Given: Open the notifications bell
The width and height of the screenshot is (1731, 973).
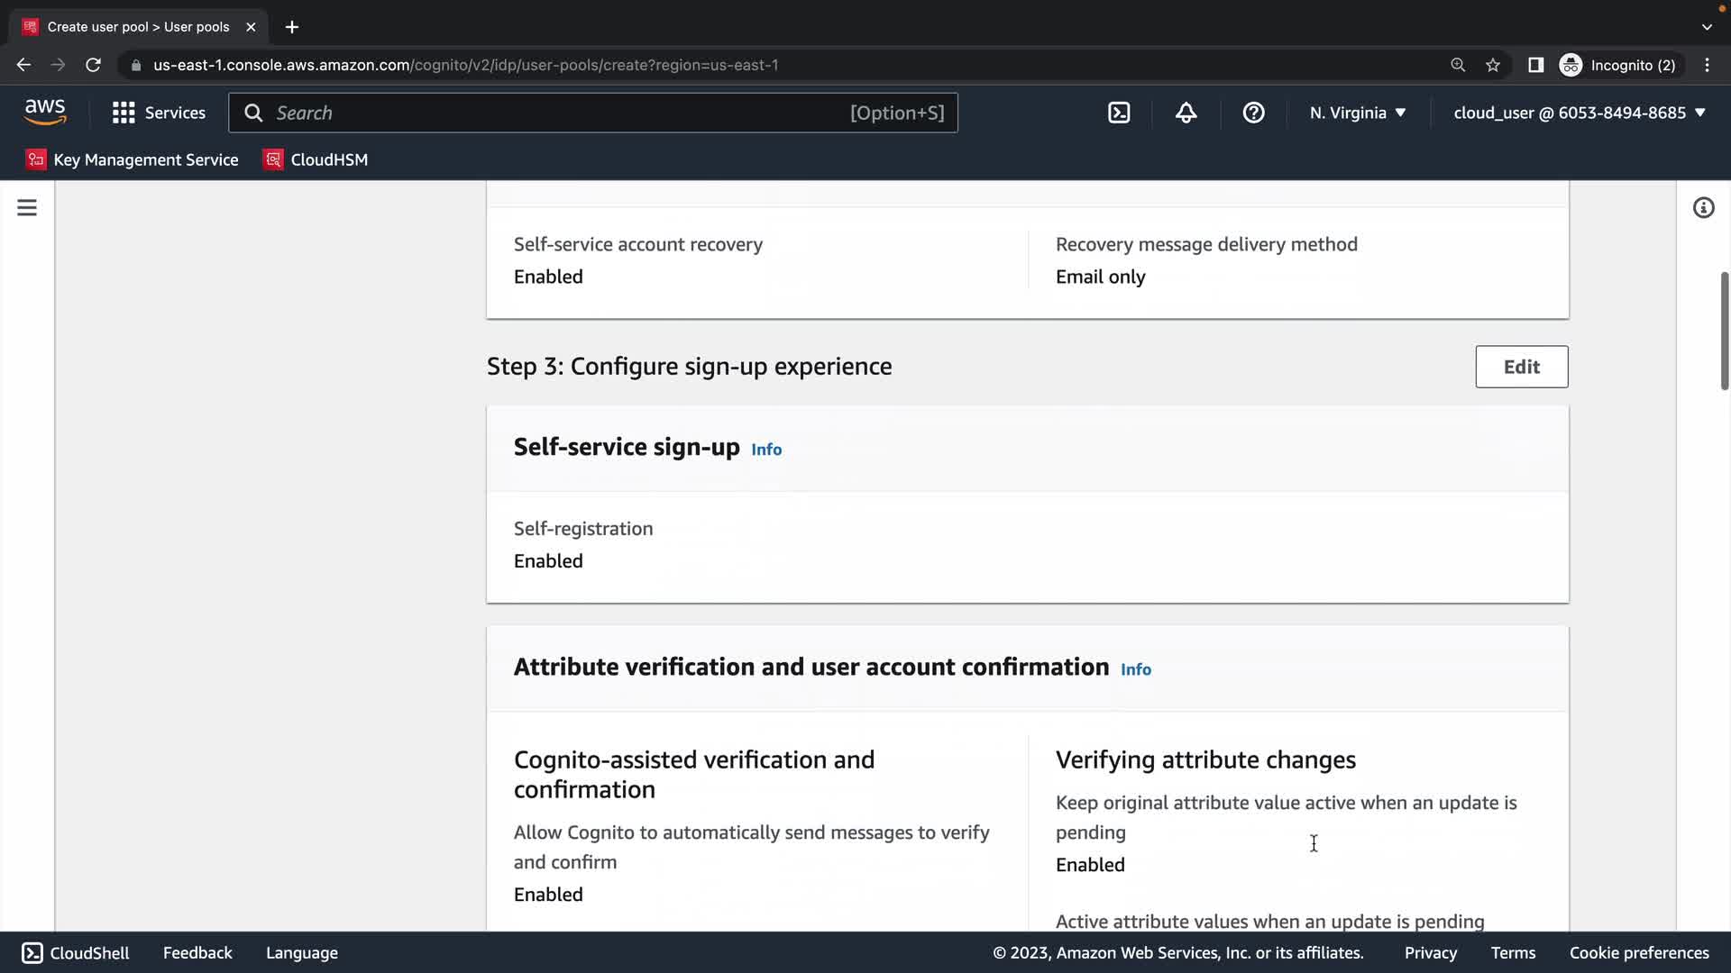Looking at the screenshot, I should pyautogui.click(x=1186, y=113).
